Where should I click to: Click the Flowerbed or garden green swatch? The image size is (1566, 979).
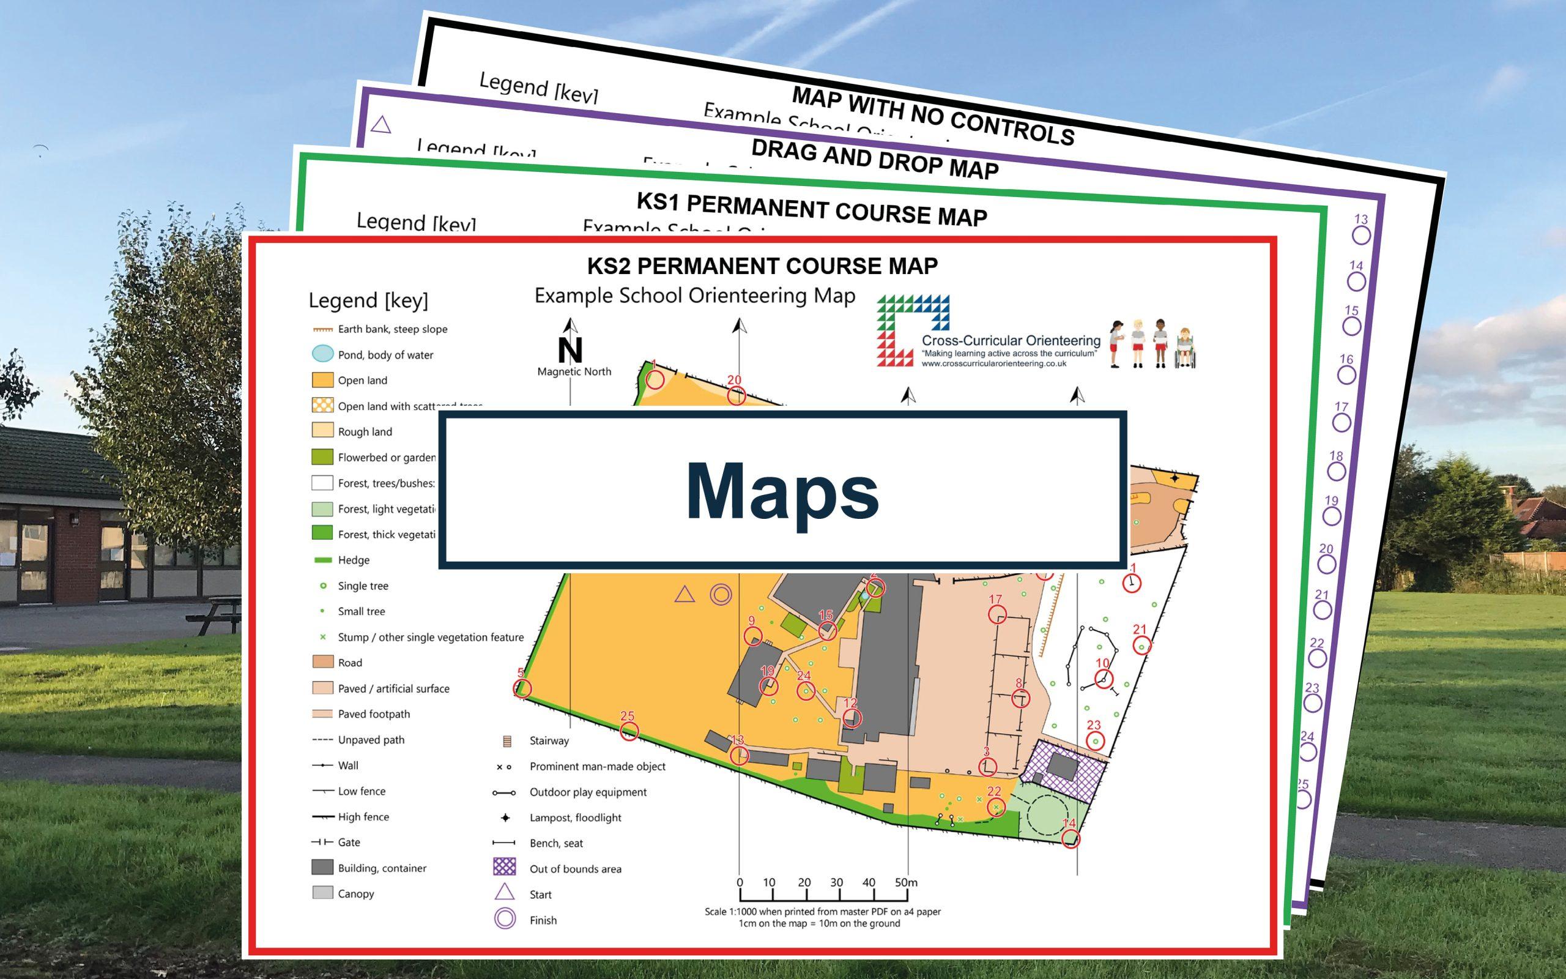click(x=322, y=457)
